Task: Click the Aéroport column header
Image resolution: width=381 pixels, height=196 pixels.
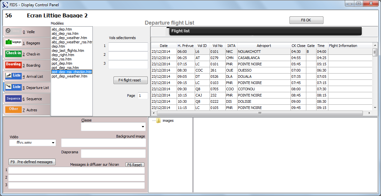Action: [x=264, y=46]
